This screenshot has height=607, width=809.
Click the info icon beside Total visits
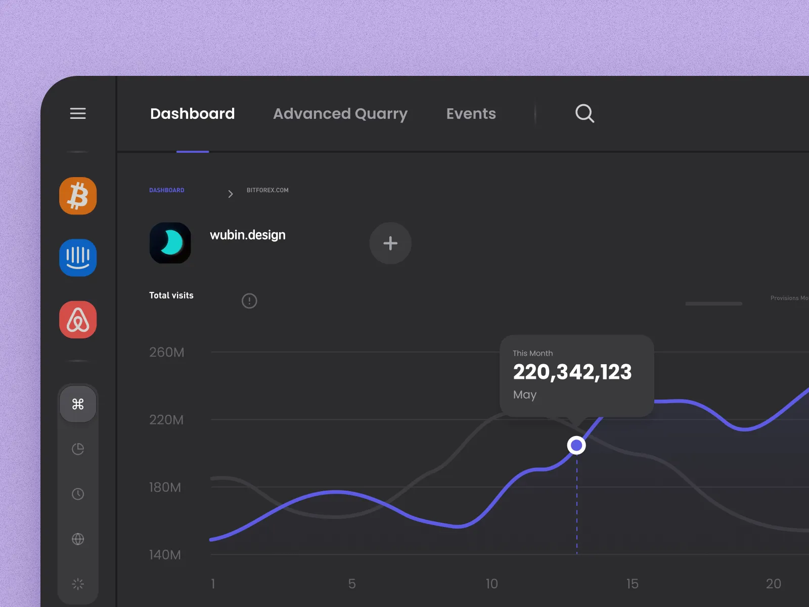[249, 300]
